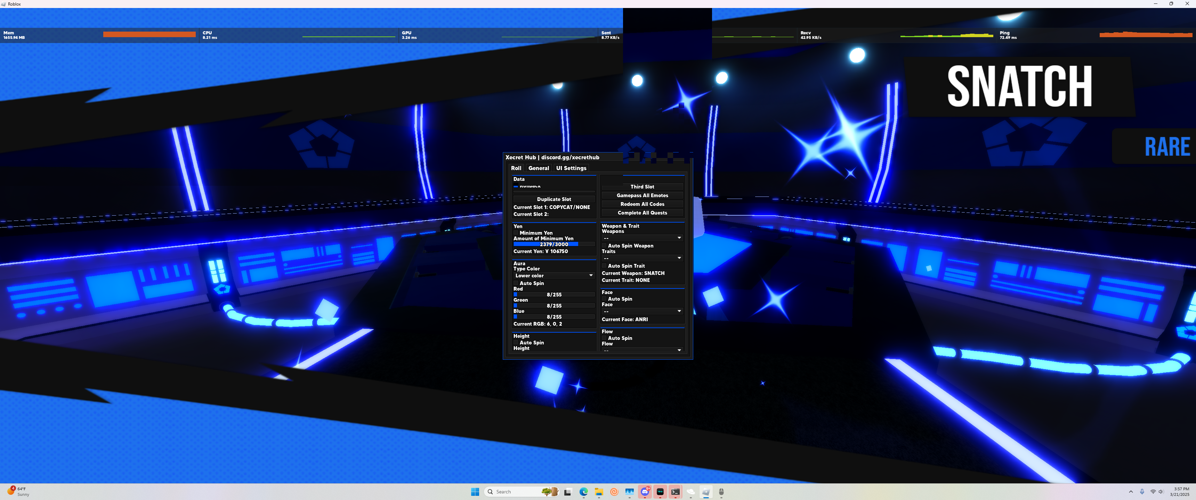Expand the Weapons dropdown

click(x=642, y=238)
